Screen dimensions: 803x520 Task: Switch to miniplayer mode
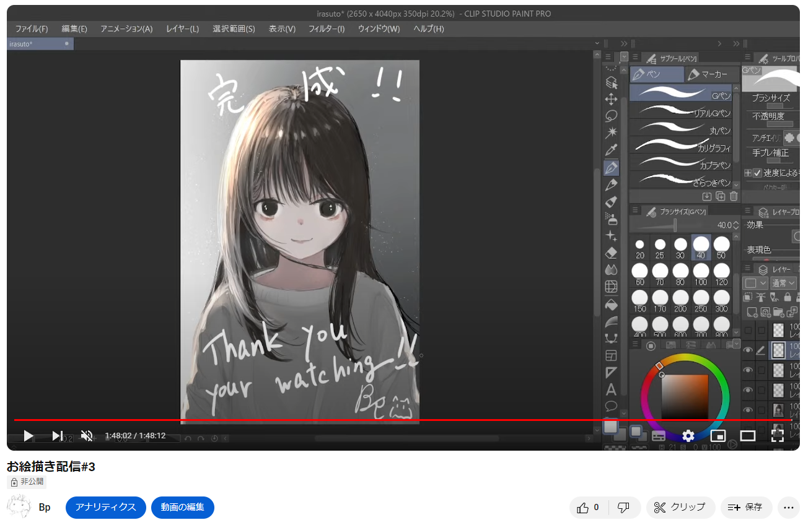[717, 436]
